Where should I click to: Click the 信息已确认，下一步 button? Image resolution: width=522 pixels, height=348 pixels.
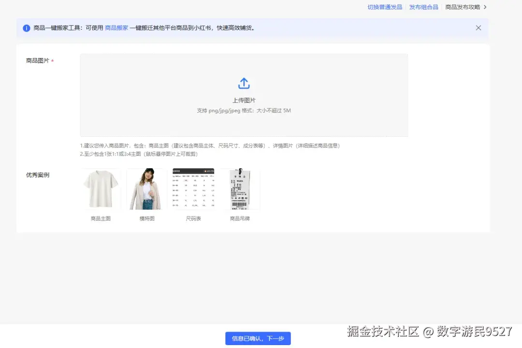click(258, 338)
